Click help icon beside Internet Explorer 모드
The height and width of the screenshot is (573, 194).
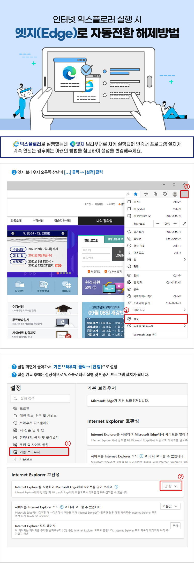pyautogui.click(x=62, y=507)
